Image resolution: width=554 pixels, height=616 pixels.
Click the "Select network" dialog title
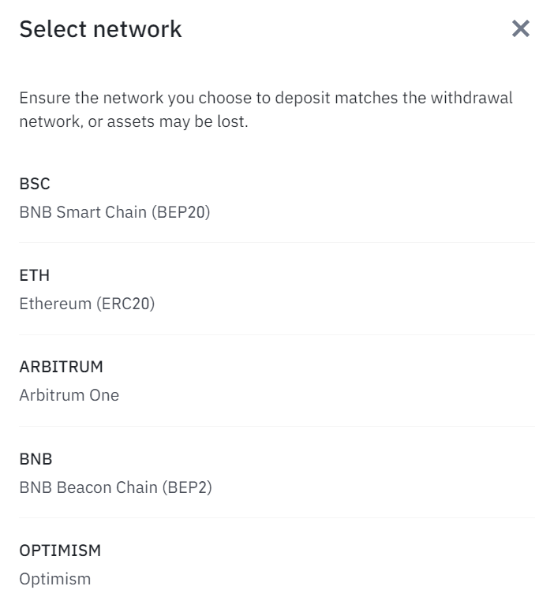pos(100,29)
